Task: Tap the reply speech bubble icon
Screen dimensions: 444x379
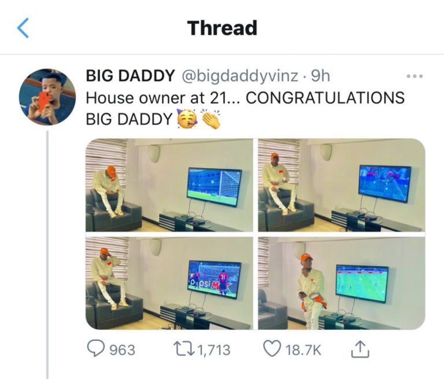Action: coord(96,348)
